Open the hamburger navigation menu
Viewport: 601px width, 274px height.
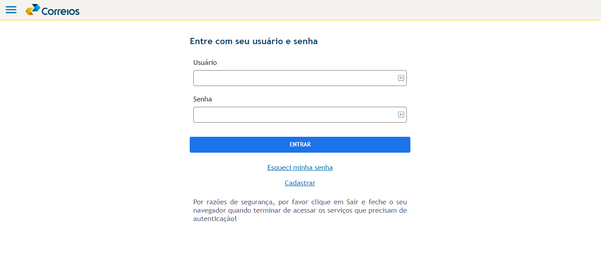[11, 10]
